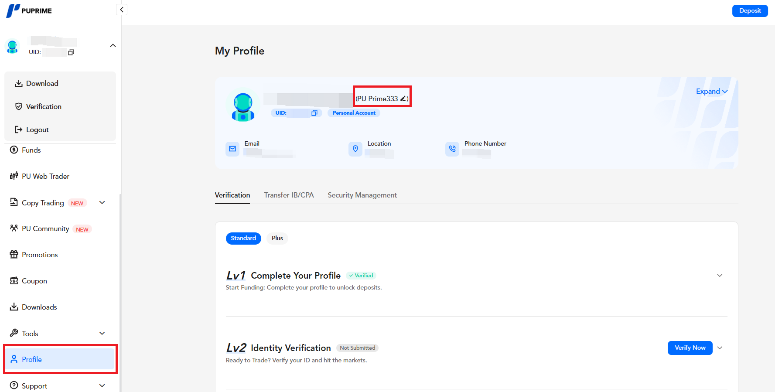The height and width of the screenshot is (392, 775).
Task: Click the PUPRIME logo
Action: 29,10
